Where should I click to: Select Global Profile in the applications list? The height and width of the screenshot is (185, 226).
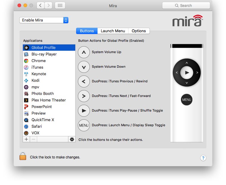(49, 47)
